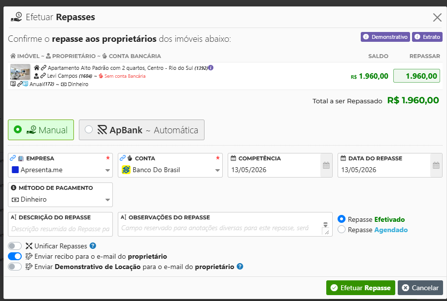This screenshot has height=301, width=447.
Task: Toggle Enviar Demonstrativo de Locação switch
Action: tap(15, 267)
